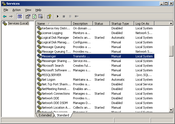Image resolution: width=175 pixels, height=124 pixels.
Task: Click the MSSQLSERVER .\svc.SQL... logon cell
Action: pos(143,75)
